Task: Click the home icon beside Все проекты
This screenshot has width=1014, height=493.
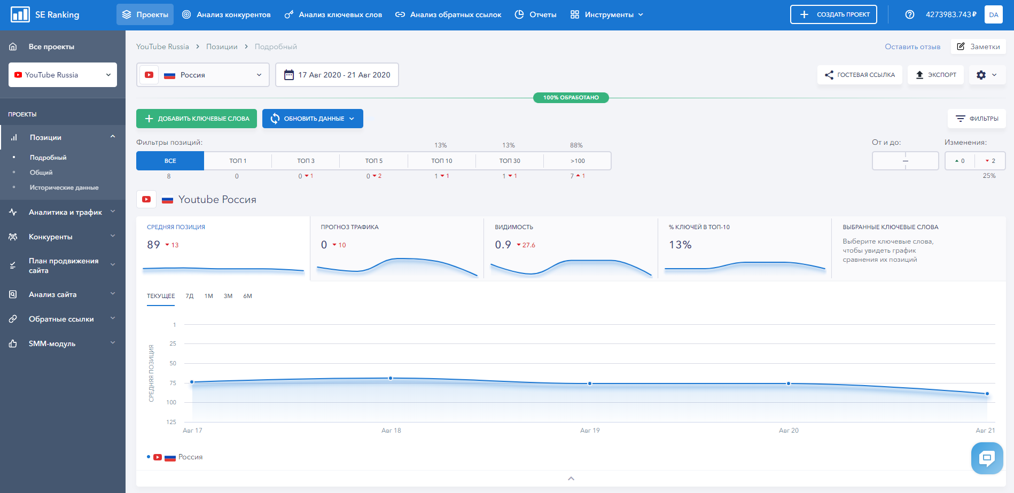Action: pos(13,46)
